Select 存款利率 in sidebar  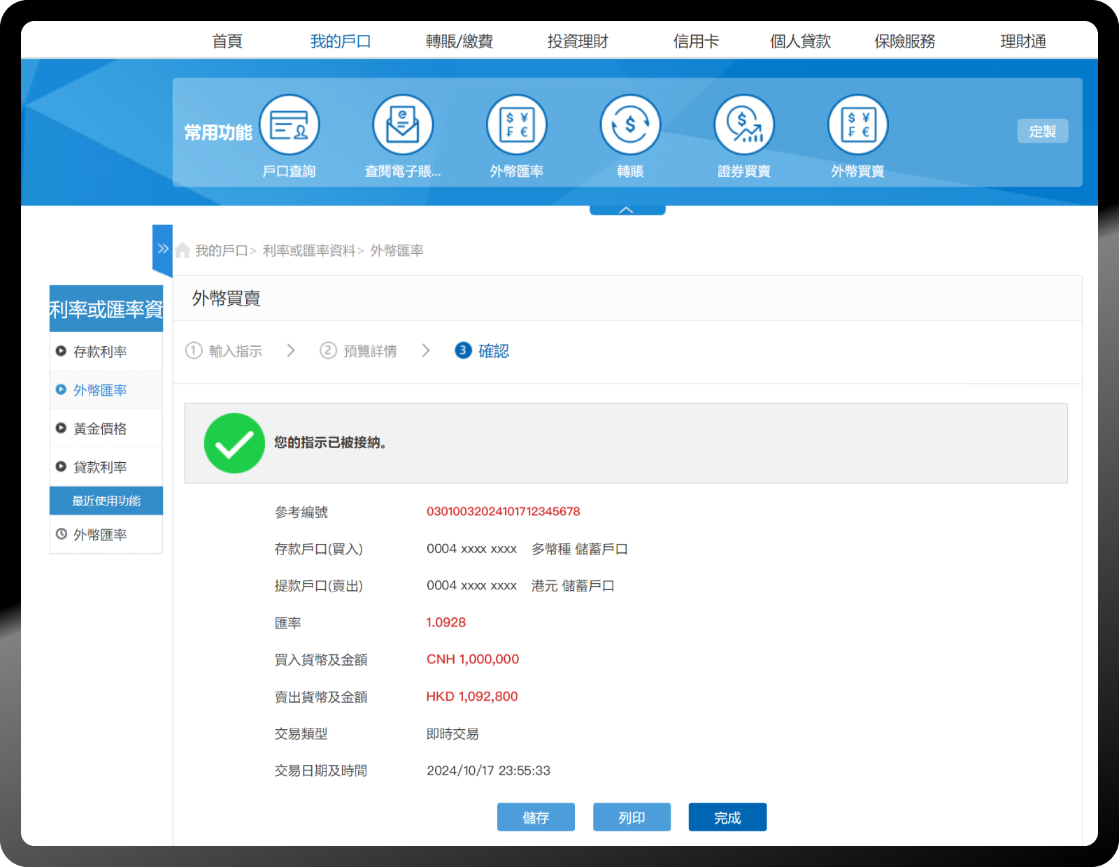tap(106, 351)
